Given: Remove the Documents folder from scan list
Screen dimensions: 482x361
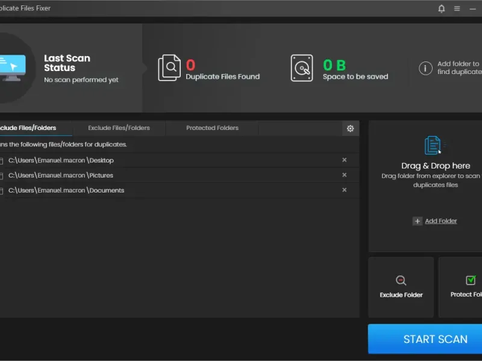Looking at the screenshot, I should 344,190.
